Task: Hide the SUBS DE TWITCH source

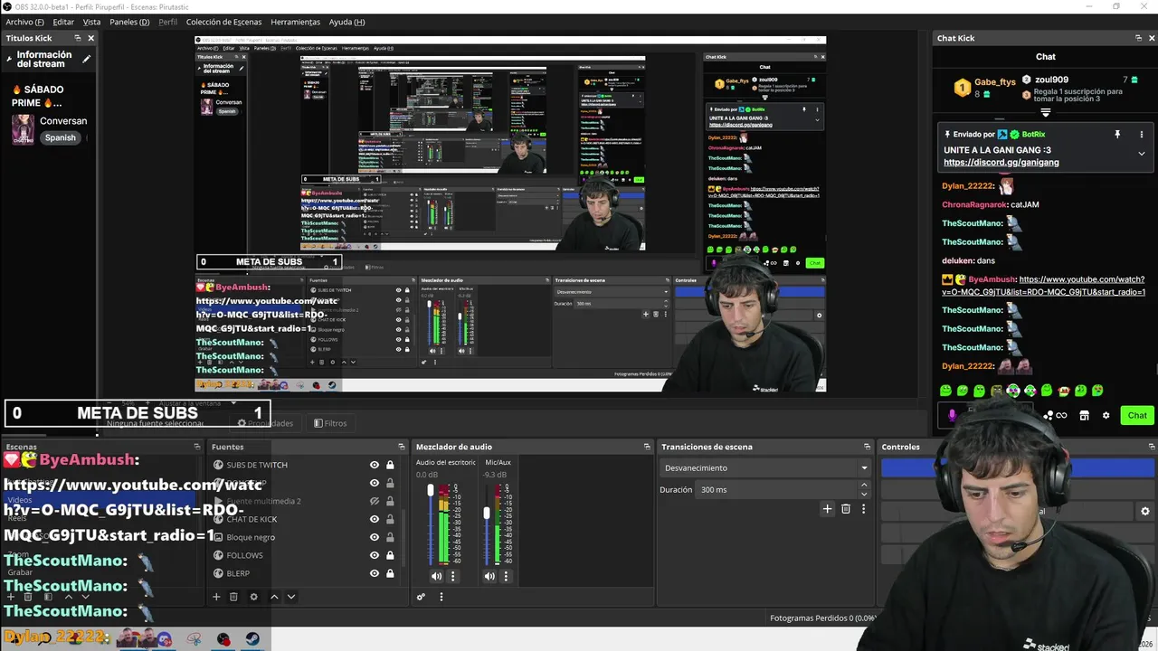Action: [375, 465]
